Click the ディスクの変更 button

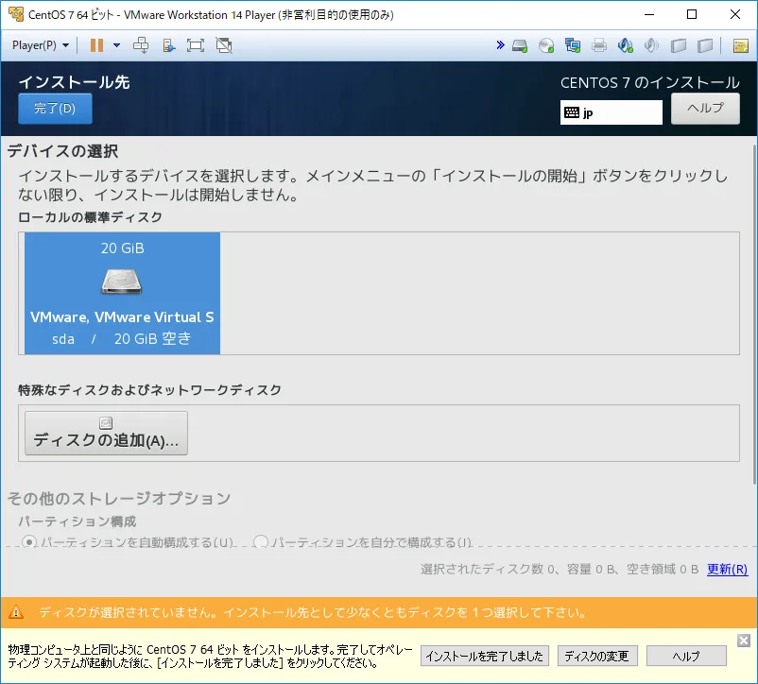[597, 656]
